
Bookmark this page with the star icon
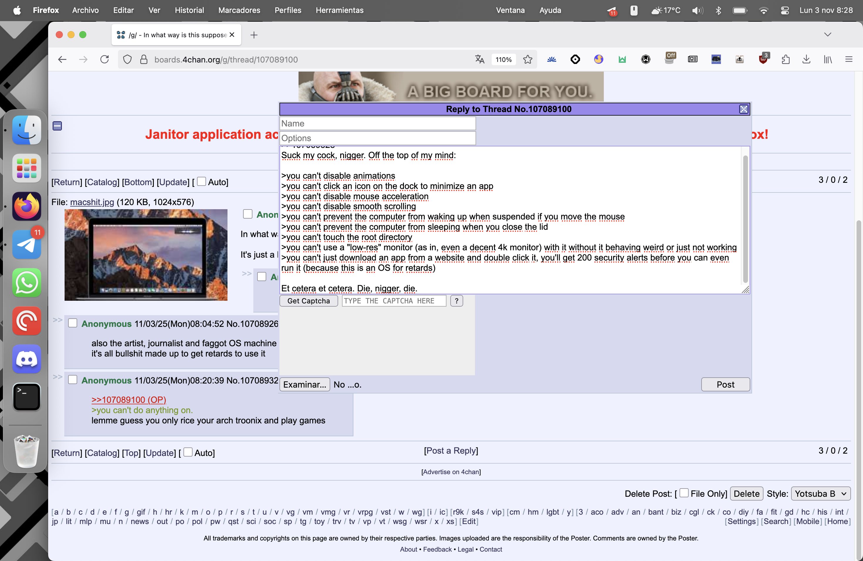(527, 60)
